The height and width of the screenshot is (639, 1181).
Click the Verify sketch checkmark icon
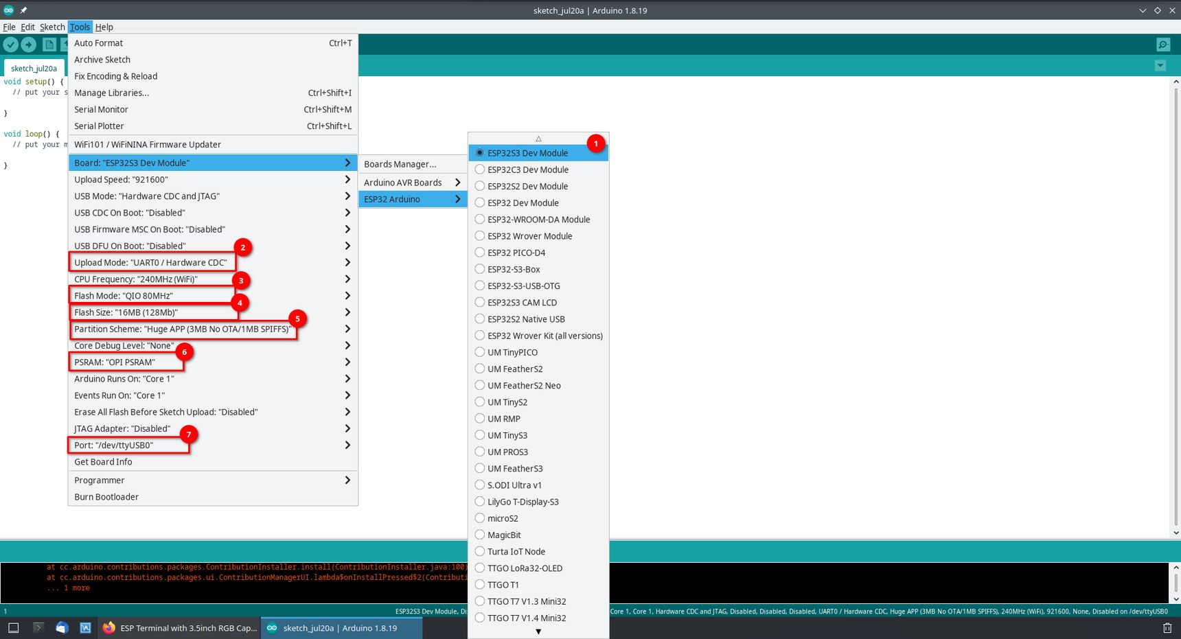tap(10, 45)
